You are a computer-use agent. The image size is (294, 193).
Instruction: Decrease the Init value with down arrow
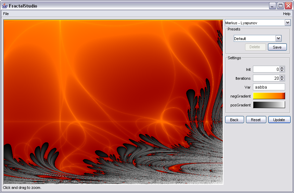coord(282,71)
